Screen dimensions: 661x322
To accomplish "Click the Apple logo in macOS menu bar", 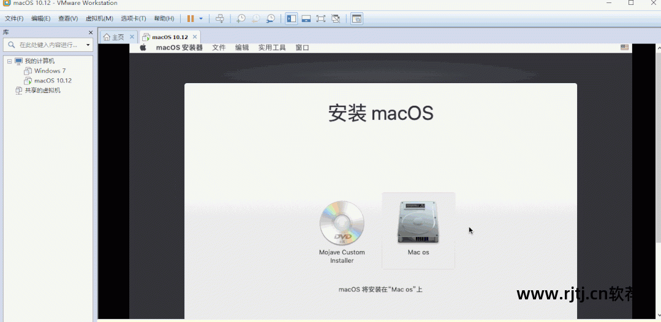I will pos(143,48).
